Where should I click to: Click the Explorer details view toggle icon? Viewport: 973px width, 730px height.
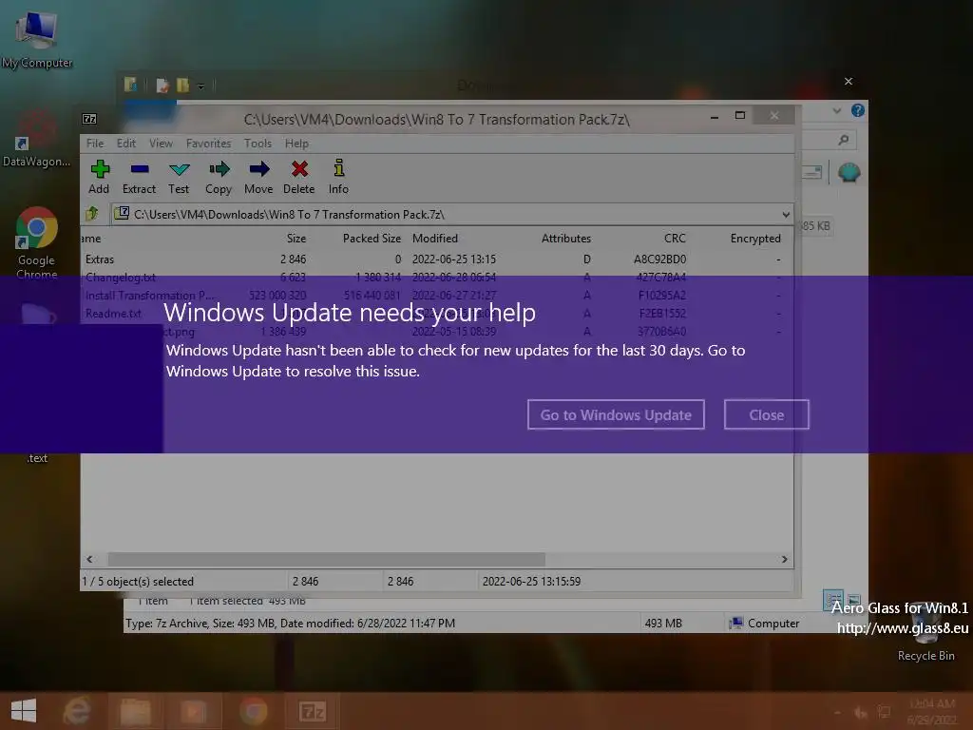coord(832,600)
